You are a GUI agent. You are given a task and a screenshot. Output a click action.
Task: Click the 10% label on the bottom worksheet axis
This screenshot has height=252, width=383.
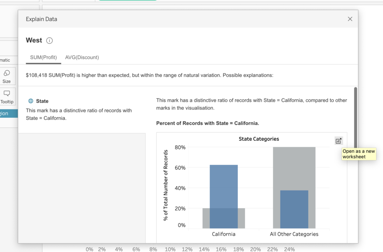click(170, 249)
